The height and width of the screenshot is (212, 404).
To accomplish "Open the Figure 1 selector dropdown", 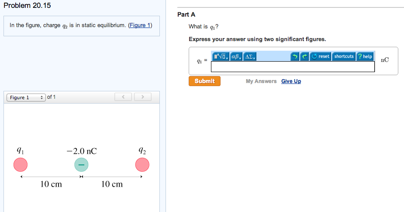I will click(26, 97).
